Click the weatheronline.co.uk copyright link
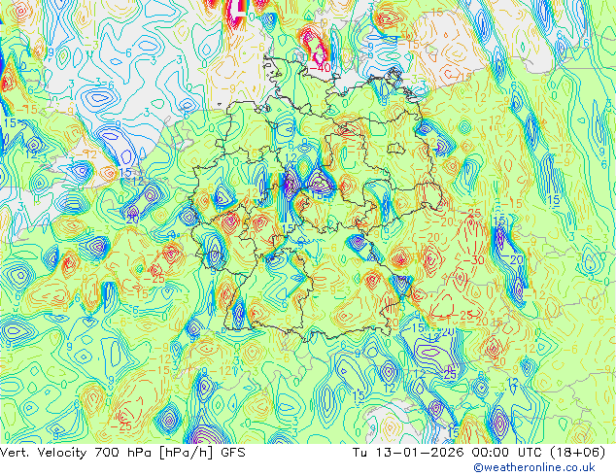 click(x=534, y=467)
